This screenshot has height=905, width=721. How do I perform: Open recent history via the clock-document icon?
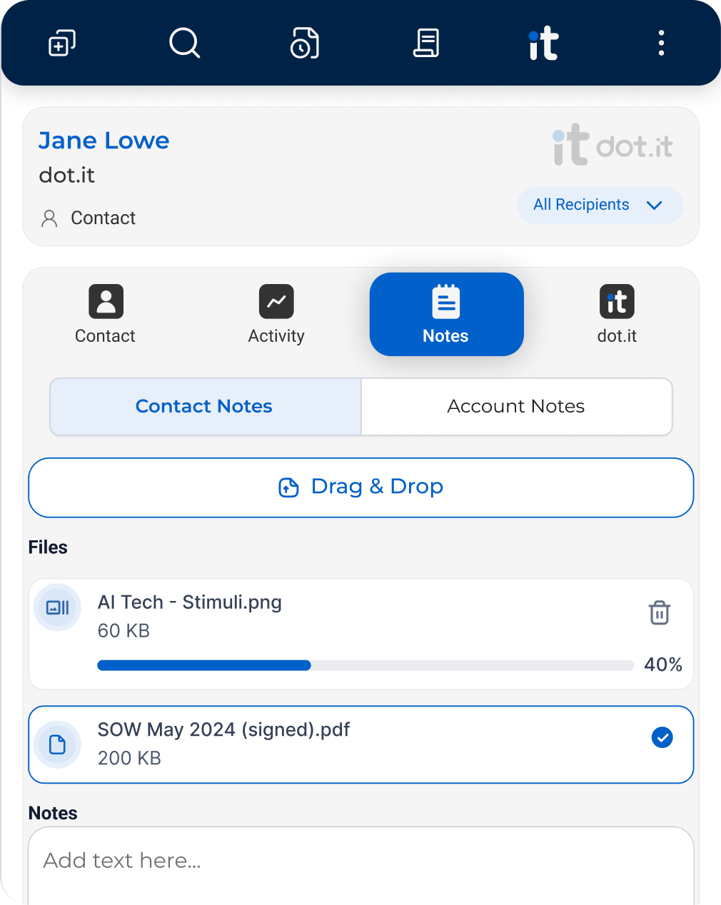(x=304, y=43)
